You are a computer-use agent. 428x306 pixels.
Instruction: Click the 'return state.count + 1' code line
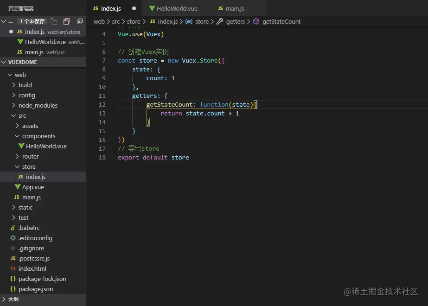click(199, 113)
